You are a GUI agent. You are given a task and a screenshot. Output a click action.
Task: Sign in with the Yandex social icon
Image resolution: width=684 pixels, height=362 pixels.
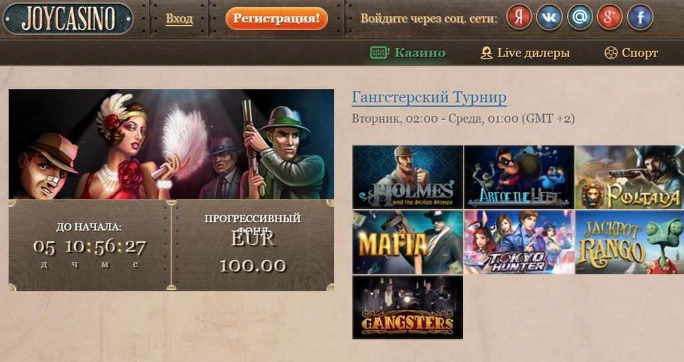pos(518,17)
